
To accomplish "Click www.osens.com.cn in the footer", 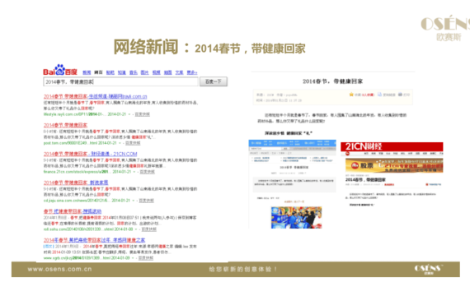I will pyautogui.click(x=60, y=269).
